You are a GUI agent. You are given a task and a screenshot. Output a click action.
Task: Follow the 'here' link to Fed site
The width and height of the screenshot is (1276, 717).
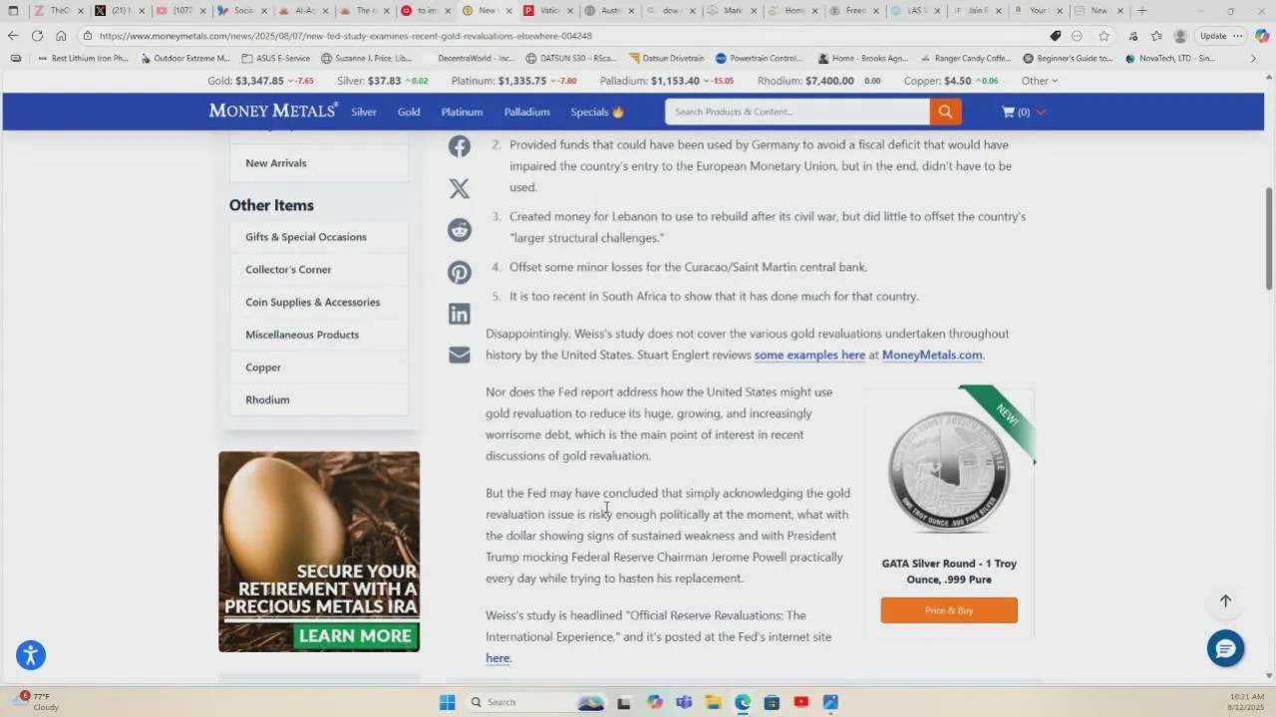(x=497, y=658)
